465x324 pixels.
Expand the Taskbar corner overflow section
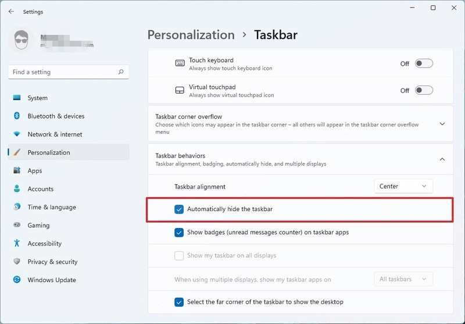(x=442, y=124)
